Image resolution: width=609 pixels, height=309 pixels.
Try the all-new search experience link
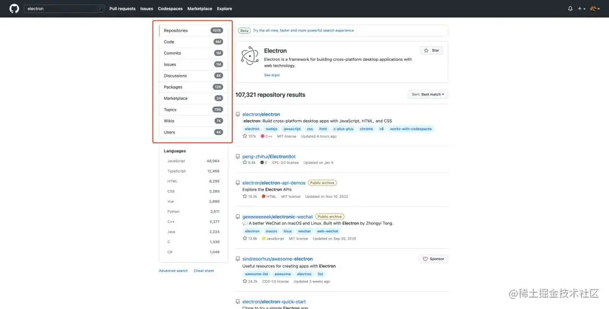pos(303,30)
